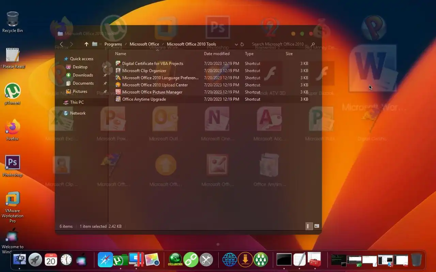Click the pin beside Downloads in Quick access

[x=105, y=75]
